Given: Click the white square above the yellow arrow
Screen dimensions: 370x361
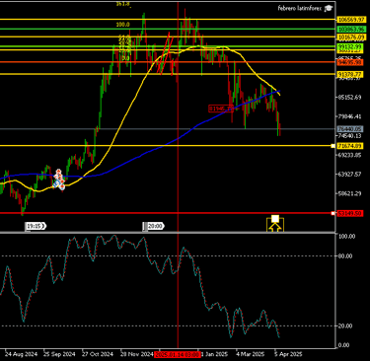Looking at the screenshot, I should (275, 219).
